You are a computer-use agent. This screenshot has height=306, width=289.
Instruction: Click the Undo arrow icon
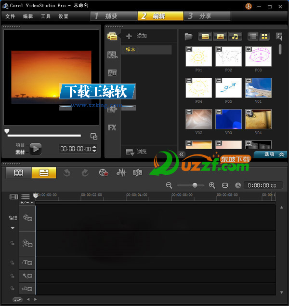coord(66,173)
